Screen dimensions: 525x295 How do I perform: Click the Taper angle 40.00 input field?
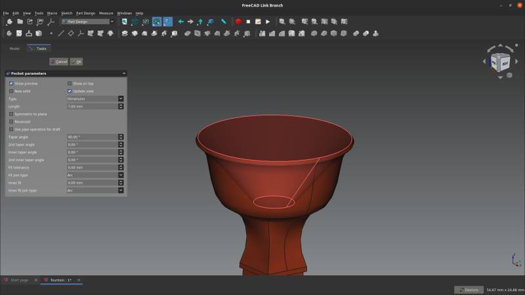click(93, 137)
